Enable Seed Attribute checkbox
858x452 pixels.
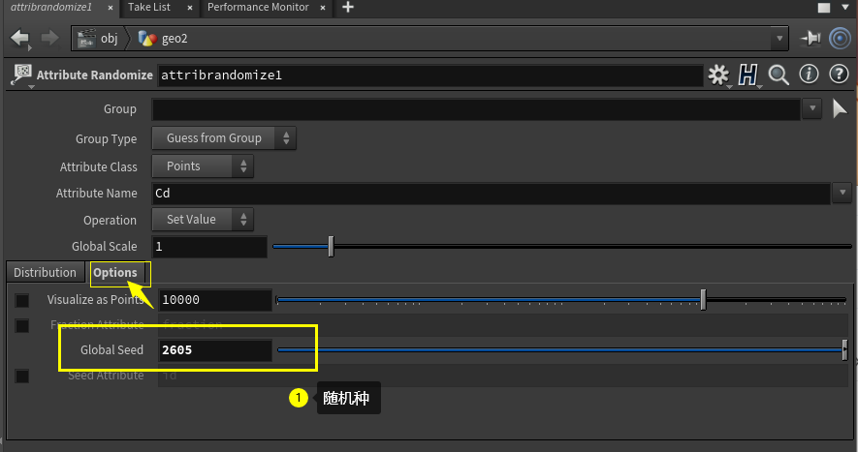[22, 377]
